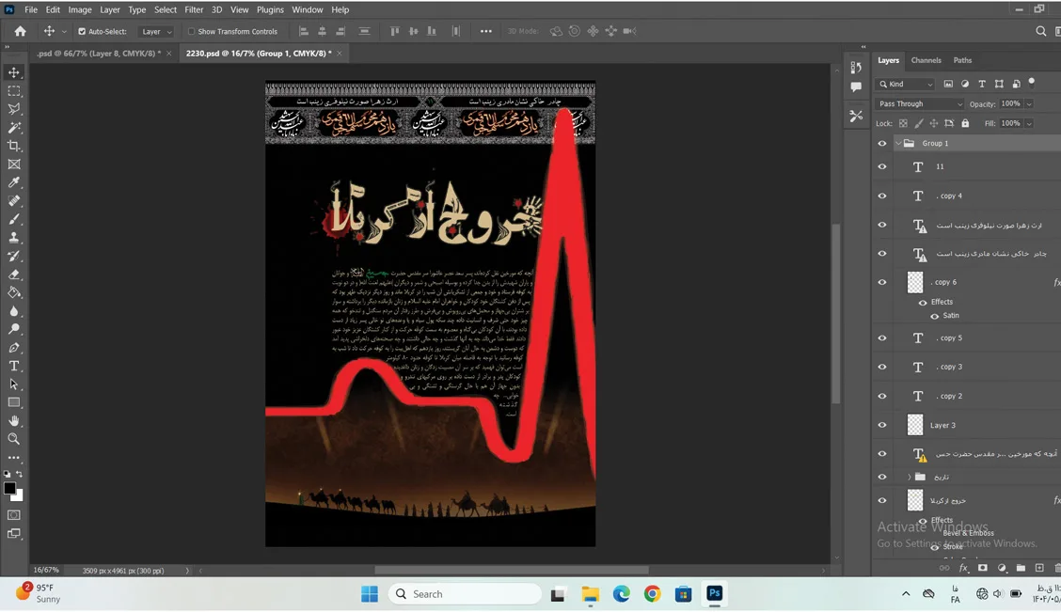Select the Crop tool
This screenshot has height=612, width=1061.
click(13, 146)
